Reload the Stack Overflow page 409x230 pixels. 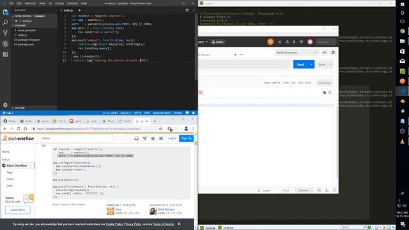click(19, 128)
